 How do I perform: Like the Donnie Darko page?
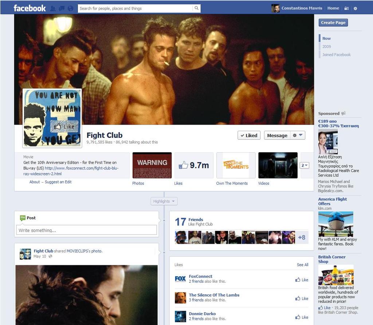tap(302, 317)
